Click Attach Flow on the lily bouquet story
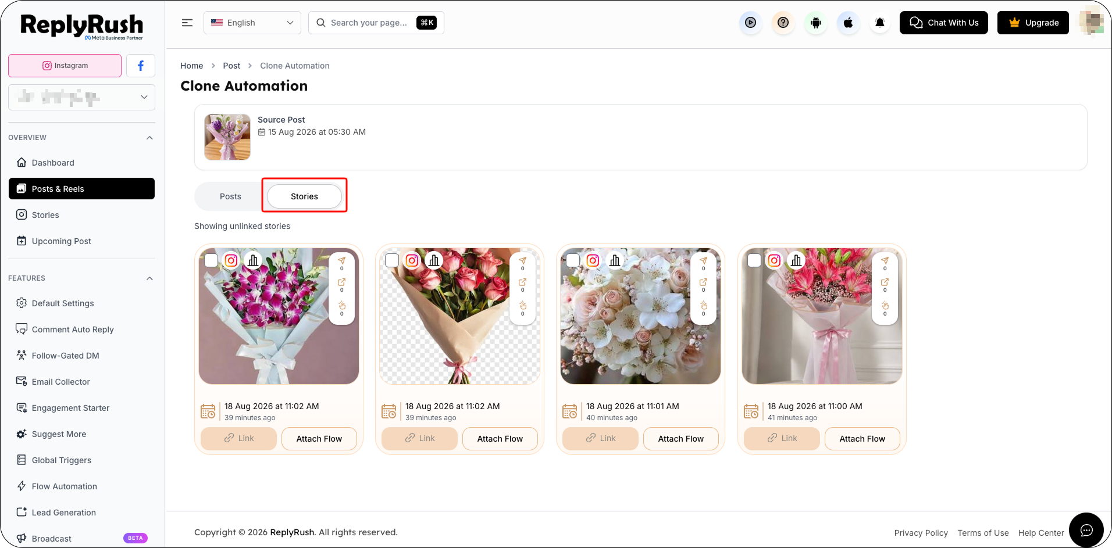 pyautogui.click(x=862, y=439)
